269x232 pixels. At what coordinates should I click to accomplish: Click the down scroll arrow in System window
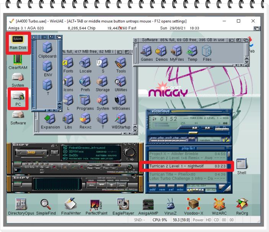coord(135,130)
